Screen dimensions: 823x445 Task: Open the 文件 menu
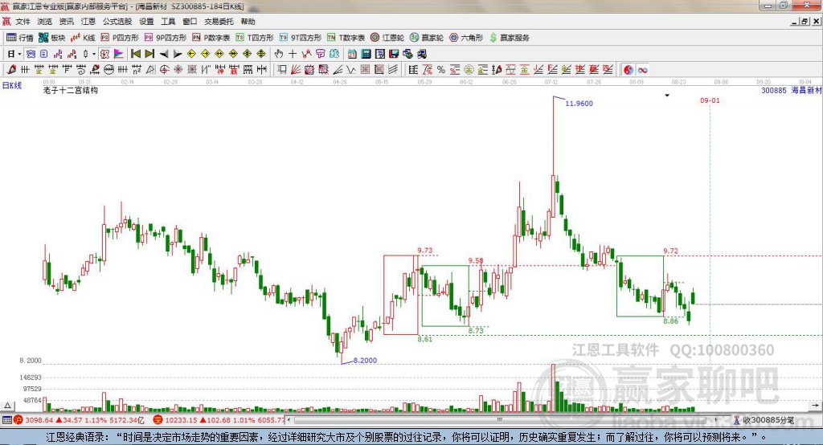[23, 22]
